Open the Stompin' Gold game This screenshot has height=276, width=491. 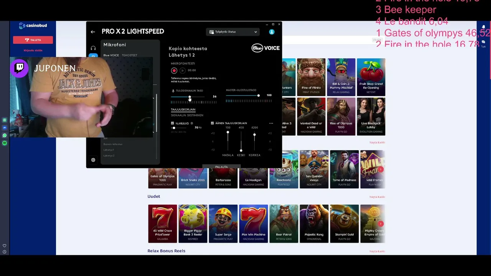coord(344,224)
